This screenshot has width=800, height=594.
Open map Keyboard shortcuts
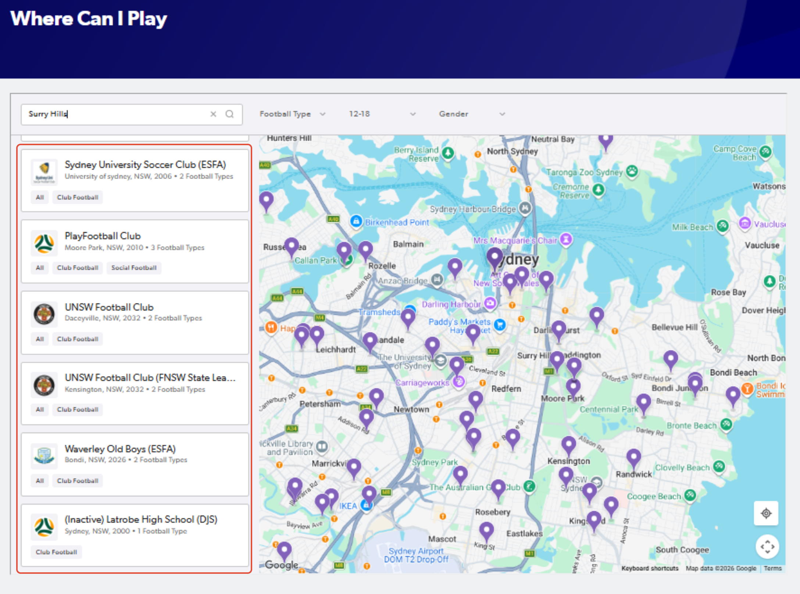tap(650, 568)
